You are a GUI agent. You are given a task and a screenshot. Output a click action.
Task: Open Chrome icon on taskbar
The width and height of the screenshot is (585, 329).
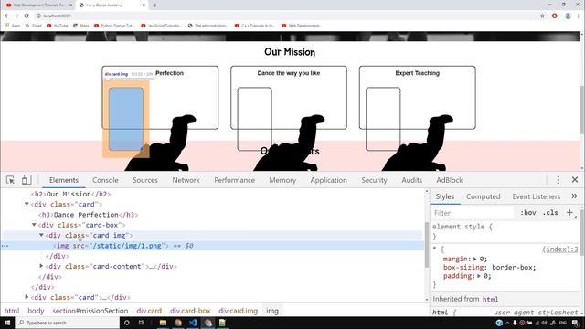[x=178, y=323]
